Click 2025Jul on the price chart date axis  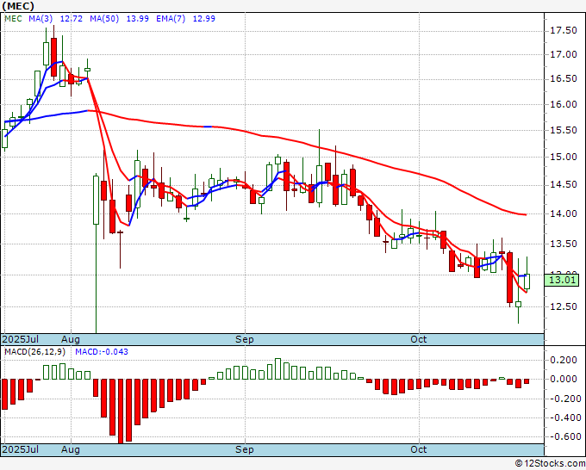pyautogui.click(x=21, y=339)
